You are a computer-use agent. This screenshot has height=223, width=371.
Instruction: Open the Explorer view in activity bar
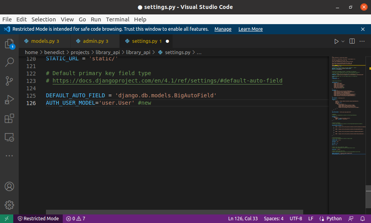click(x=9, y=44)
